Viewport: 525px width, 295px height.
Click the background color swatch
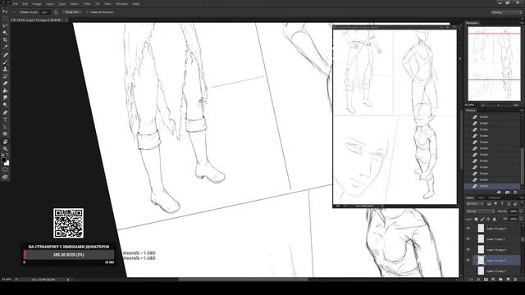7,163
